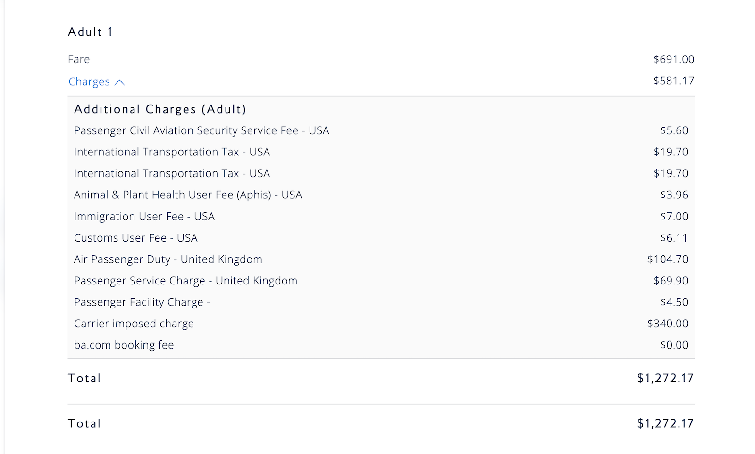This screenshot has height=454, width=755.
Task: Click the ba.com booking fee line
Action: [124, 345]
